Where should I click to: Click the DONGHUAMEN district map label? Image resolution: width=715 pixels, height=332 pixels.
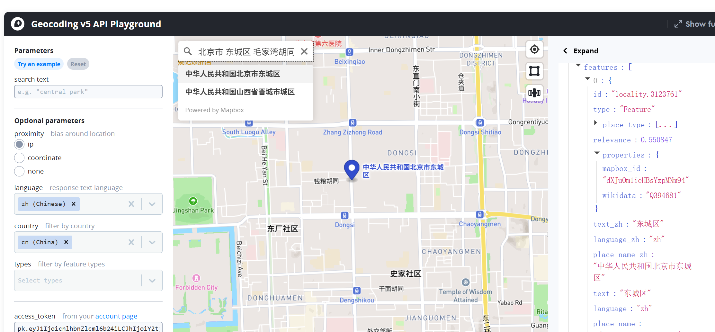click(275, 298)
